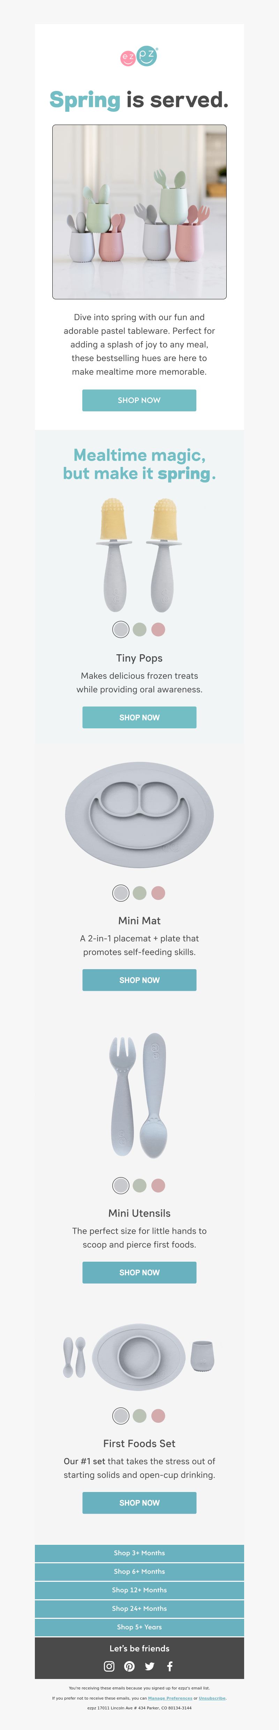Image resolution: width=279 pixels, height=1730 pixels.
Task: Open the Shop 12+ Months menu link
Action: point(139,1590)
